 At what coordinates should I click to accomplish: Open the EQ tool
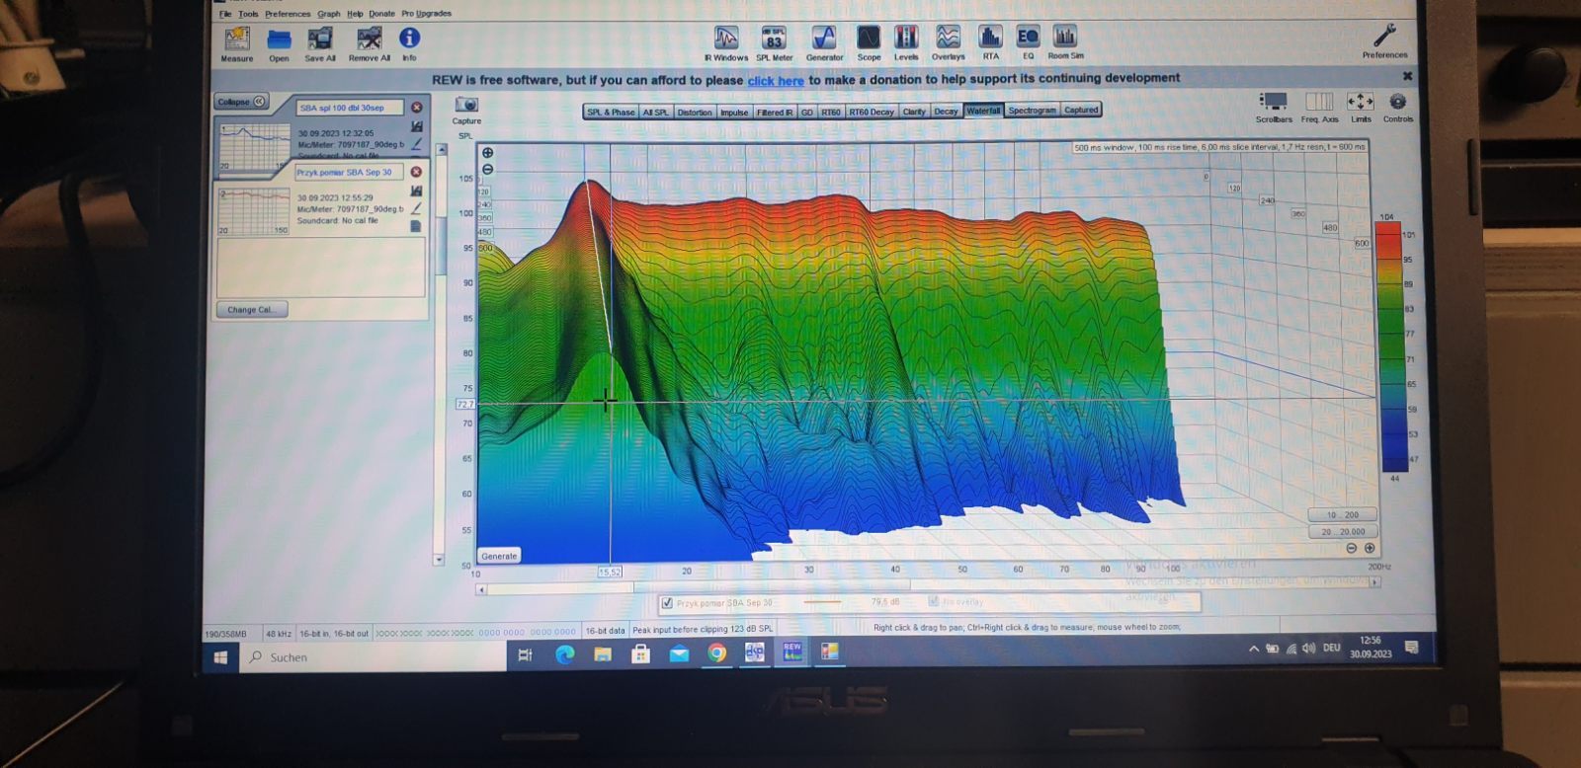1028,38
